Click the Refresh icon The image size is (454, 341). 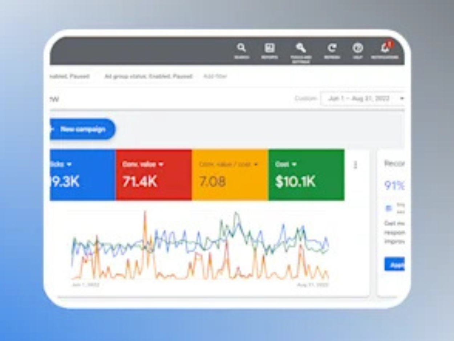pyautogui.click(x=332, y=51)
